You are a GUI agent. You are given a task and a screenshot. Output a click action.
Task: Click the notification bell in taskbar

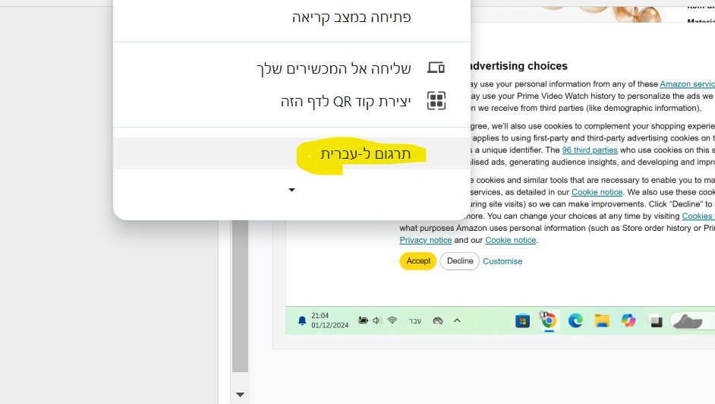302,320
